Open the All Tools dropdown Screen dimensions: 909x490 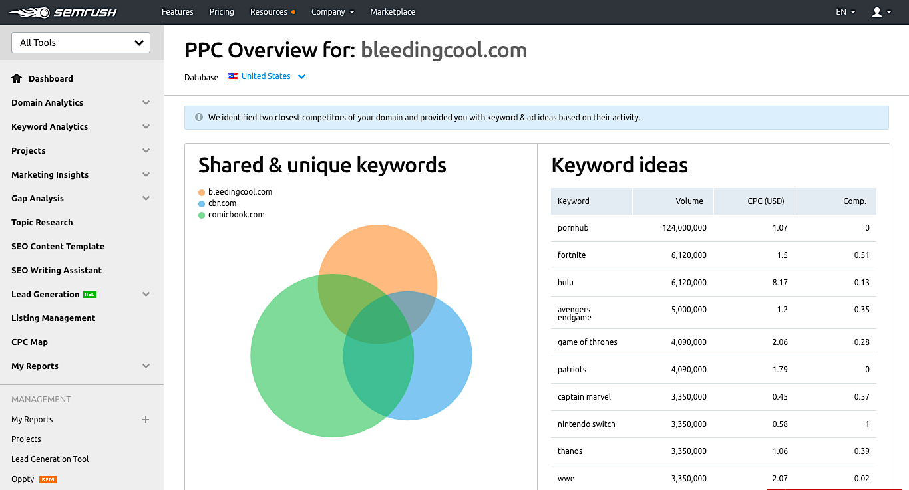pyautogui.click(x=81, y=43)
